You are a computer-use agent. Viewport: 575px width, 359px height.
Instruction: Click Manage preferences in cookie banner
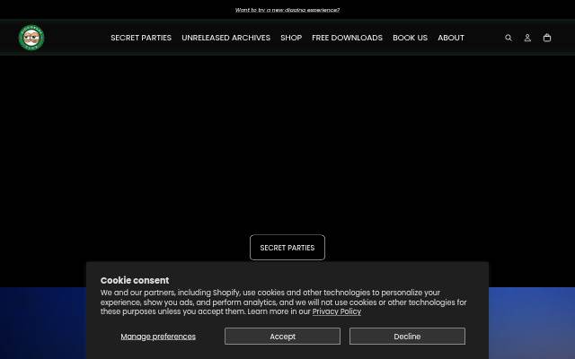[158, 337]
